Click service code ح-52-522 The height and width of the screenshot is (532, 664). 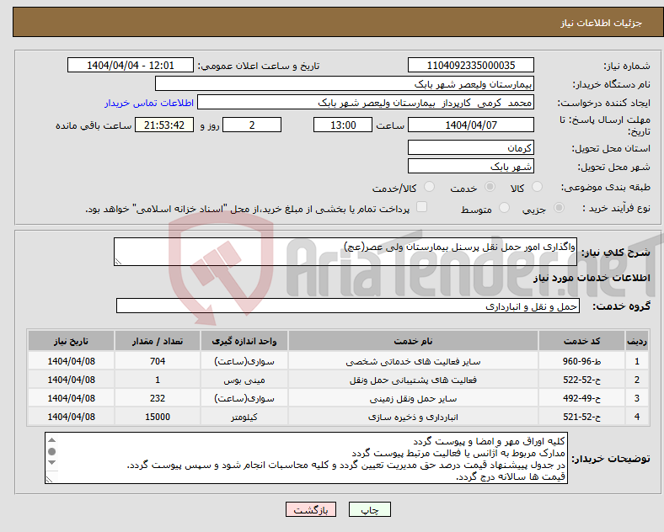click(x=582, y=380)
